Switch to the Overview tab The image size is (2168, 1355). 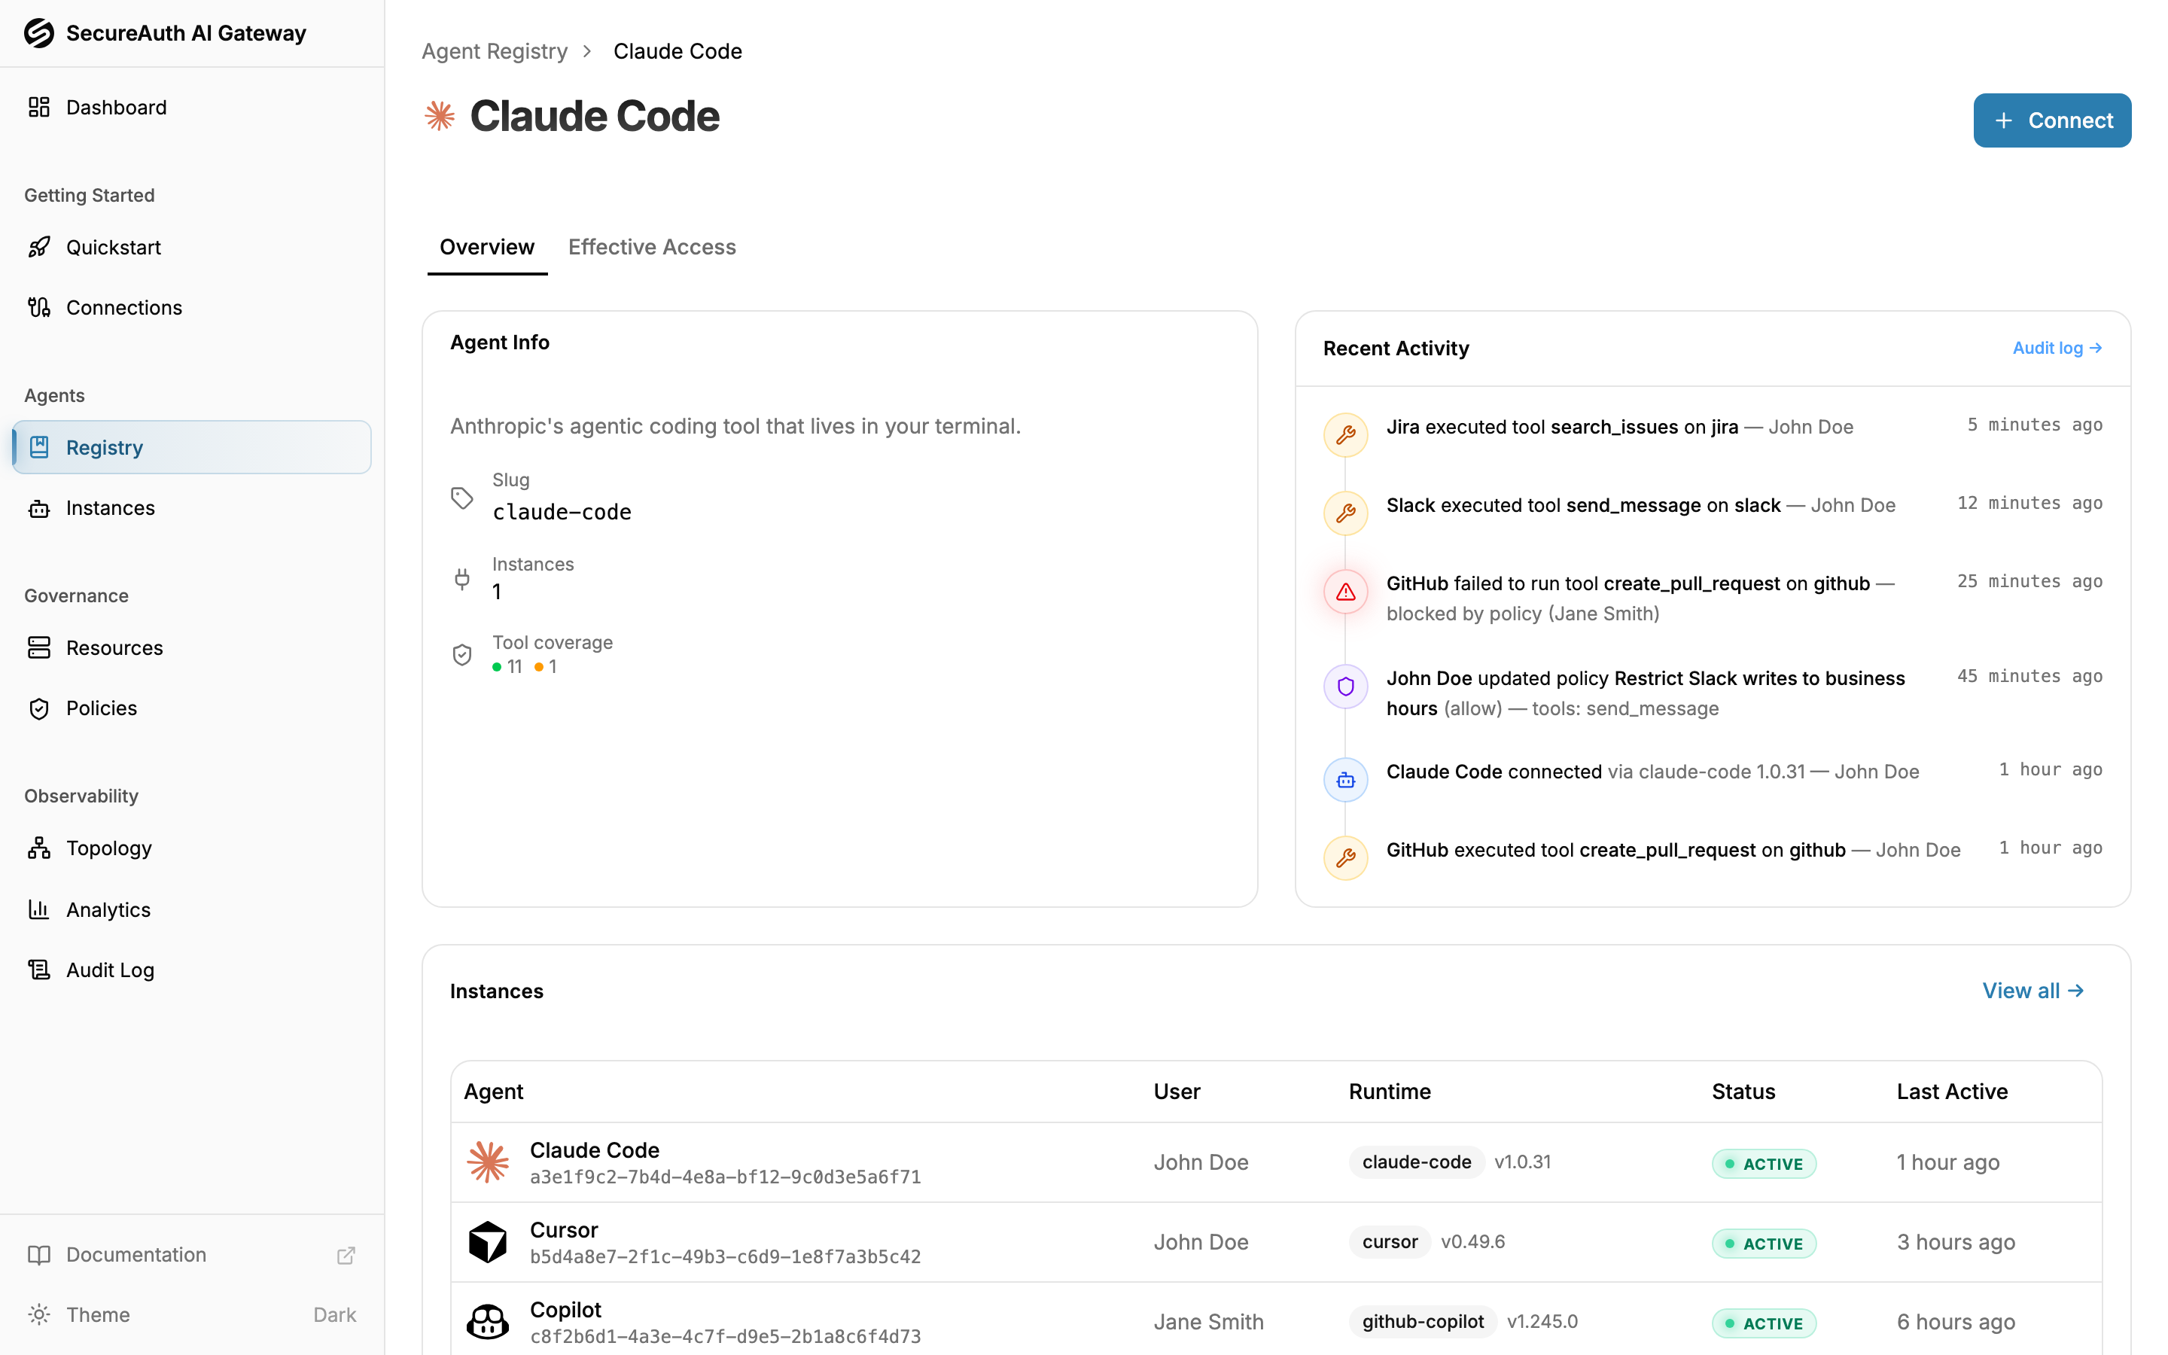click(x=486, y=248)
